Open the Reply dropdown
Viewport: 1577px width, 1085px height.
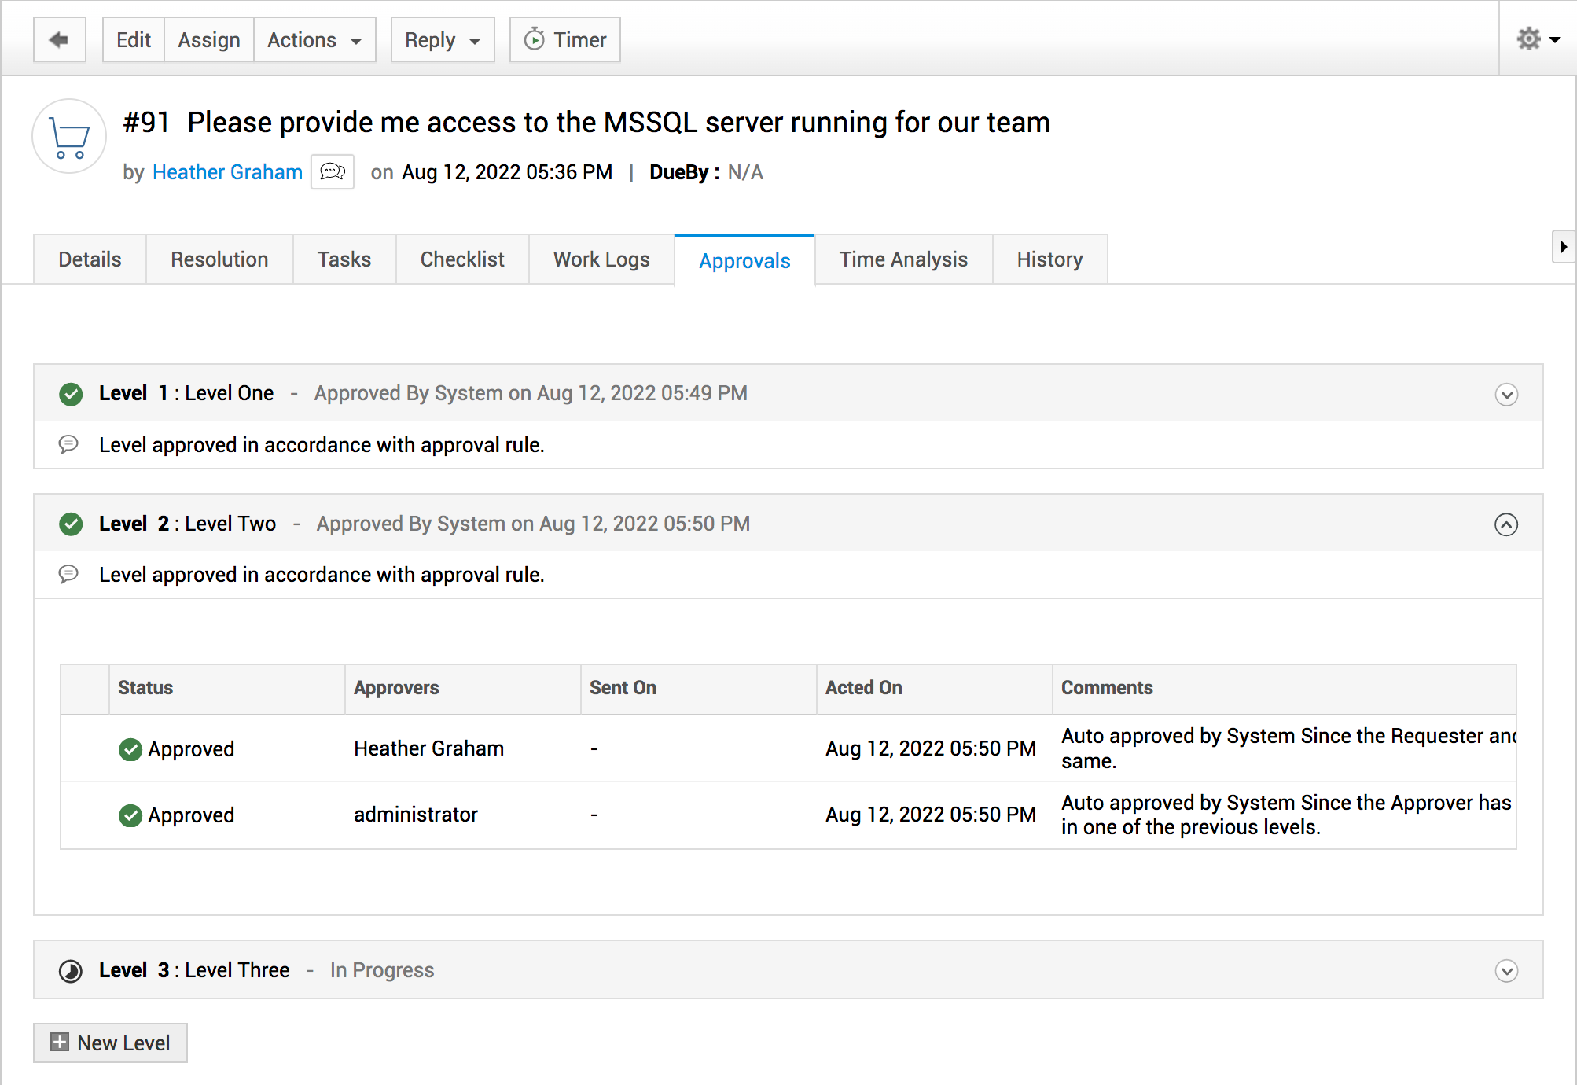(x=442, y=39)
